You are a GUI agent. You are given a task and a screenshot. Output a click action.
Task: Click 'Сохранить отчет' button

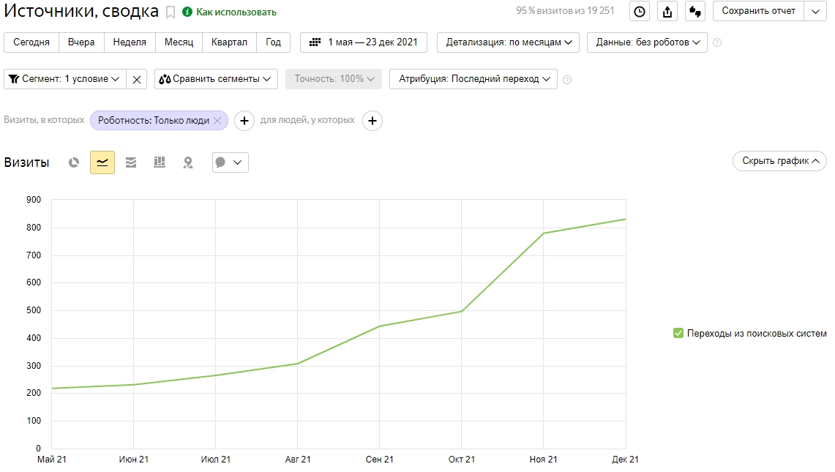[758, 11]
